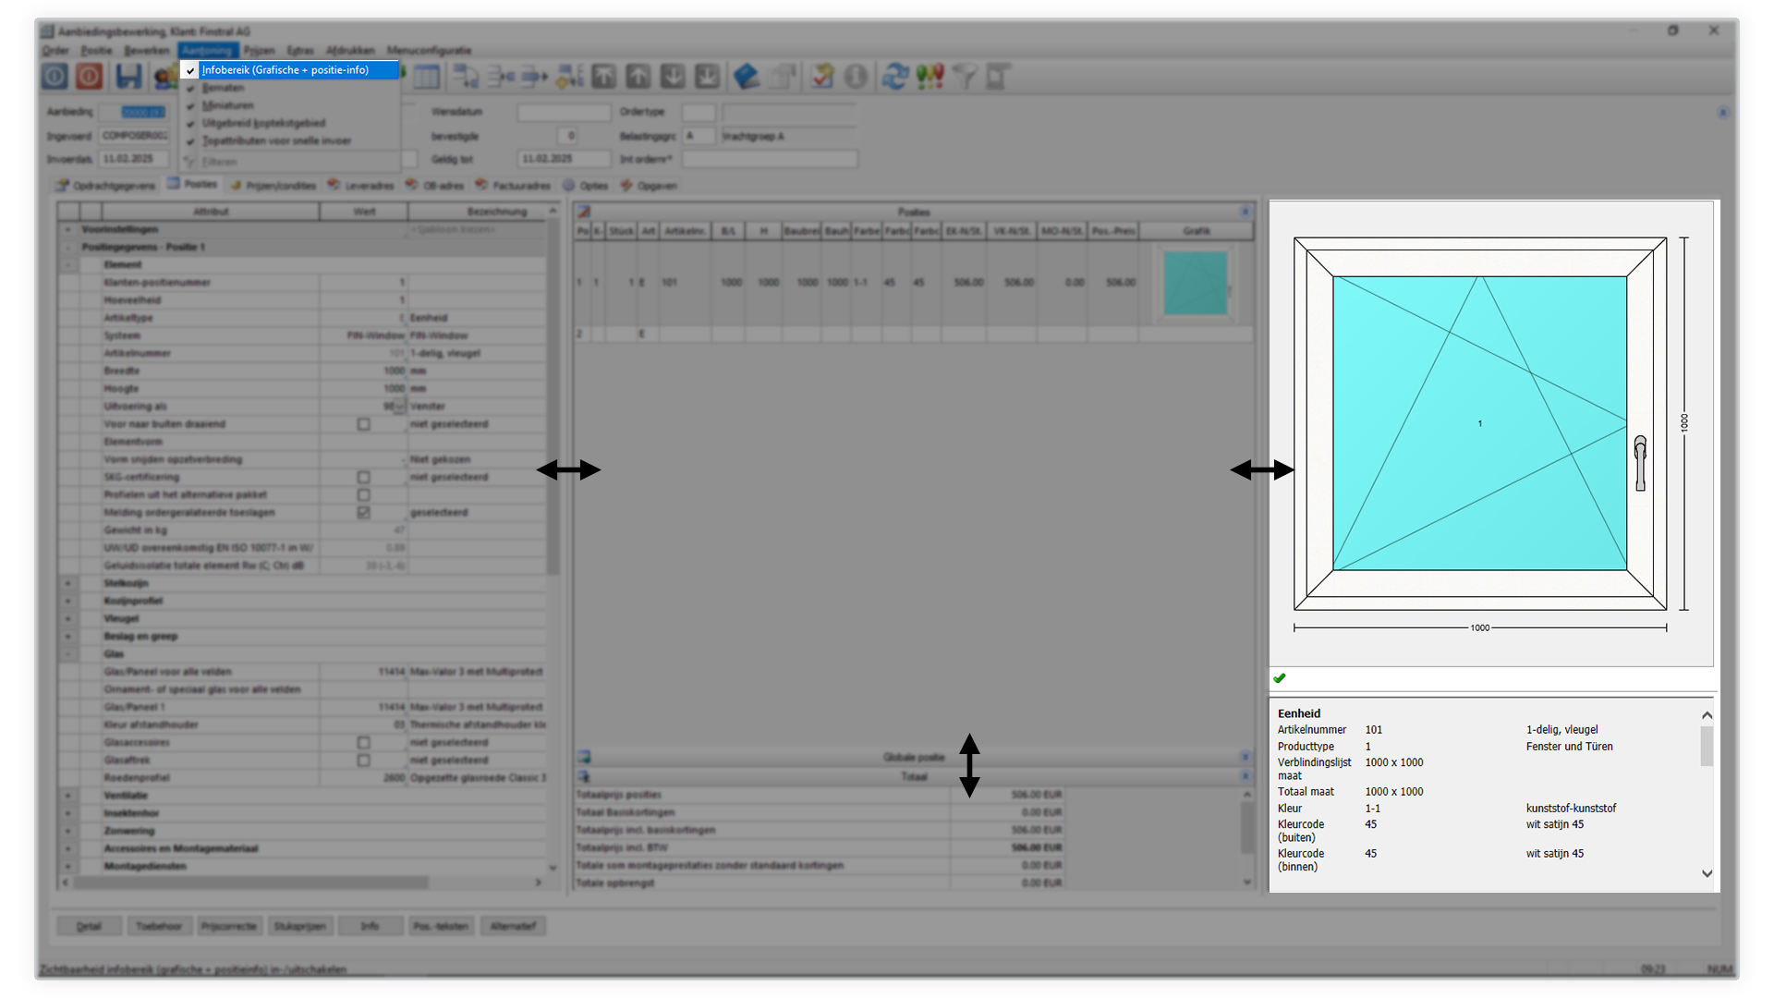Viewport: 1774px width, 998px height.
Task: Expand the Vleugel group
Action: click(68, 619)
